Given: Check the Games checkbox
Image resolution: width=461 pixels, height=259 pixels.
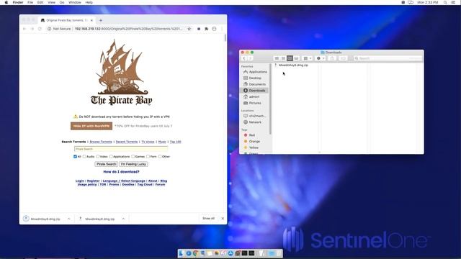Looking at the screenshot, I should click(133, 157).
